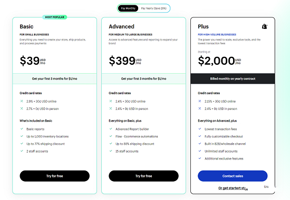Click checkmark icon next to Unlimited staff accounts
Screen dimensions: 290x200
(x=200, y=151)
